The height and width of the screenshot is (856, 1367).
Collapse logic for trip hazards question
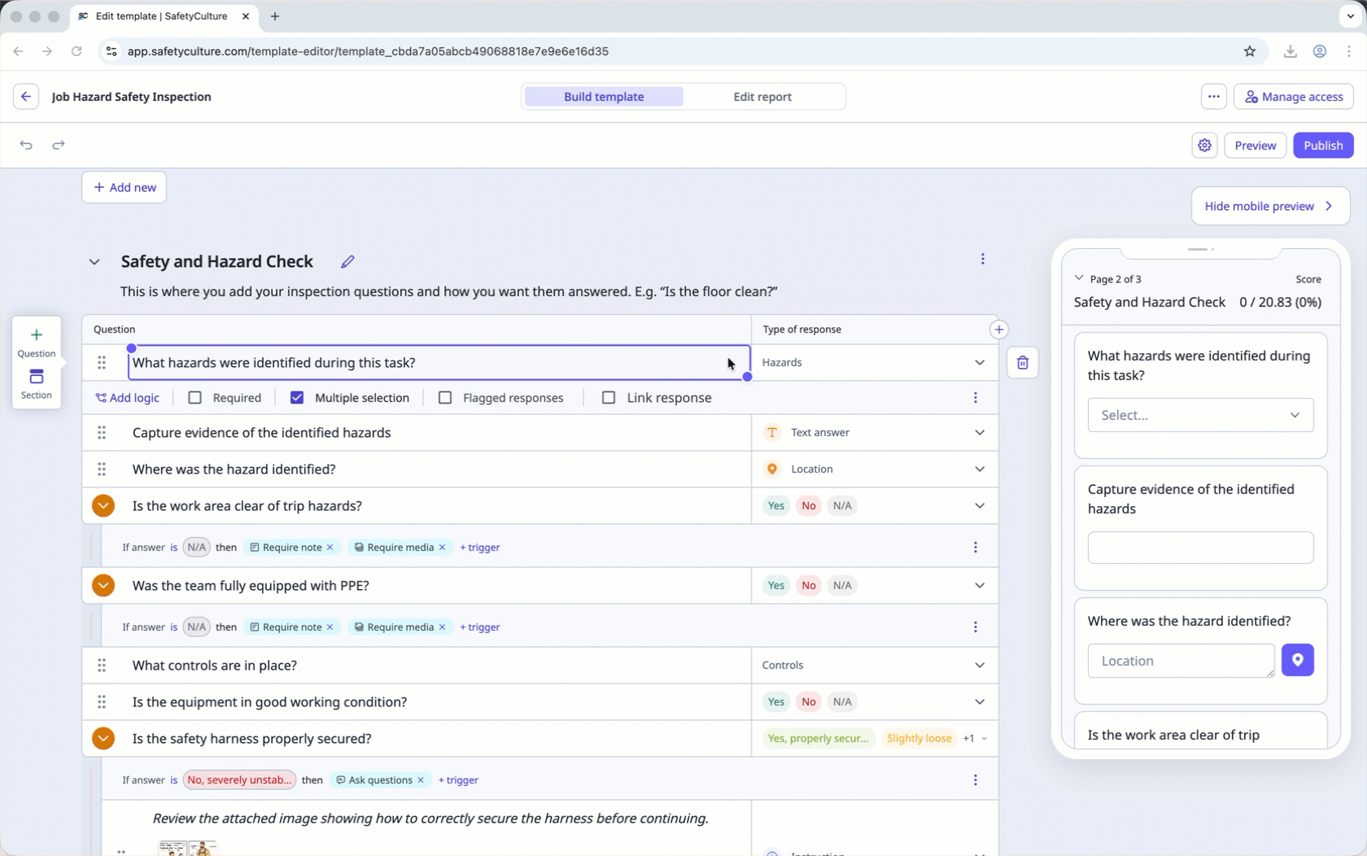(103, 506)
